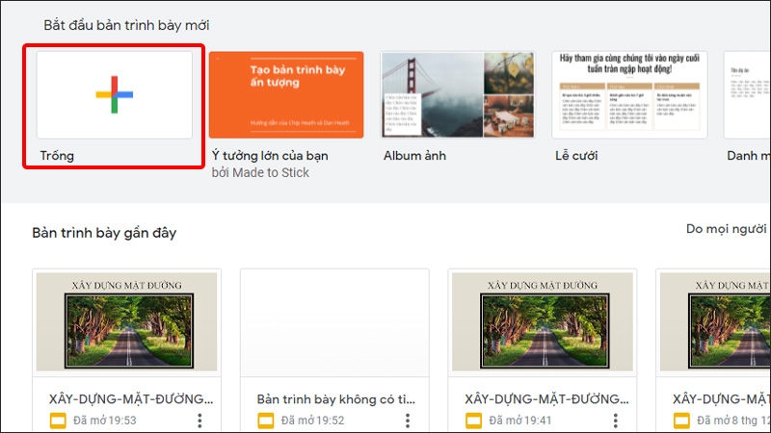The image size is (771, 433).
Task: Open presentation thumbnail opened at 19:53
Action: [127, 322]
